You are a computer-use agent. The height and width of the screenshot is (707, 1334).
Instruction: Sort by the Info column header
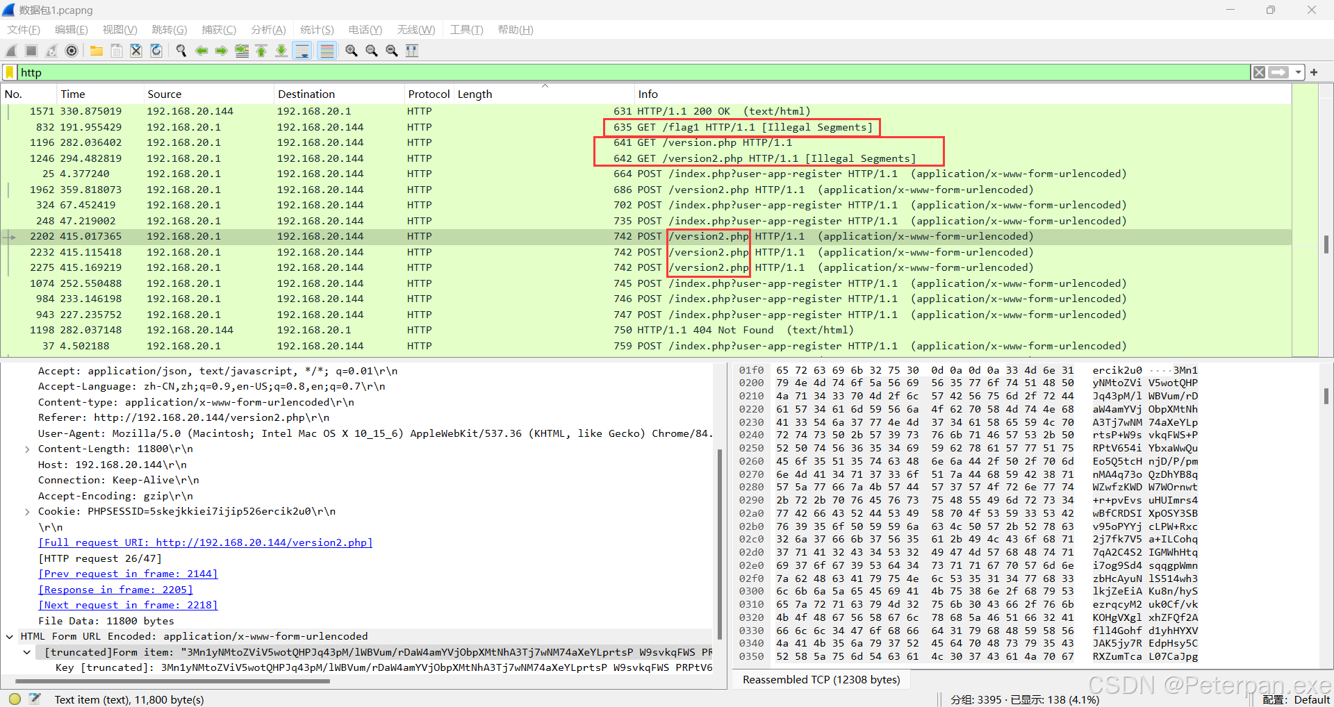[x=963, y=94]
